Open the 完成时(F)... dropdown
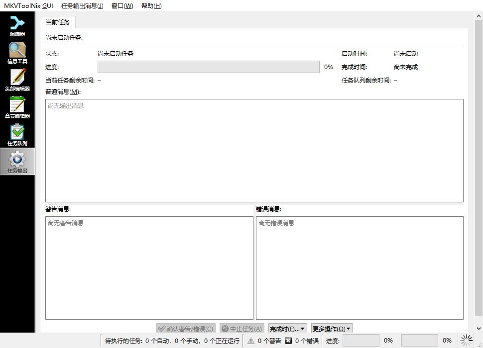This screenshot has width=483, height=348. pyautogui.click(x=287, y=329)
